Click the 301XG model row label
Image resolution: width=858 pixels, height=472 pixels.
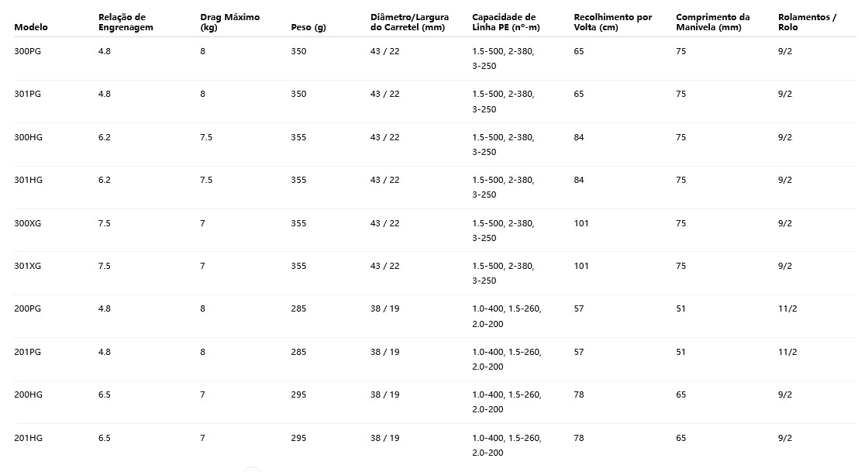pyautogui.click(x=28, y=266)
